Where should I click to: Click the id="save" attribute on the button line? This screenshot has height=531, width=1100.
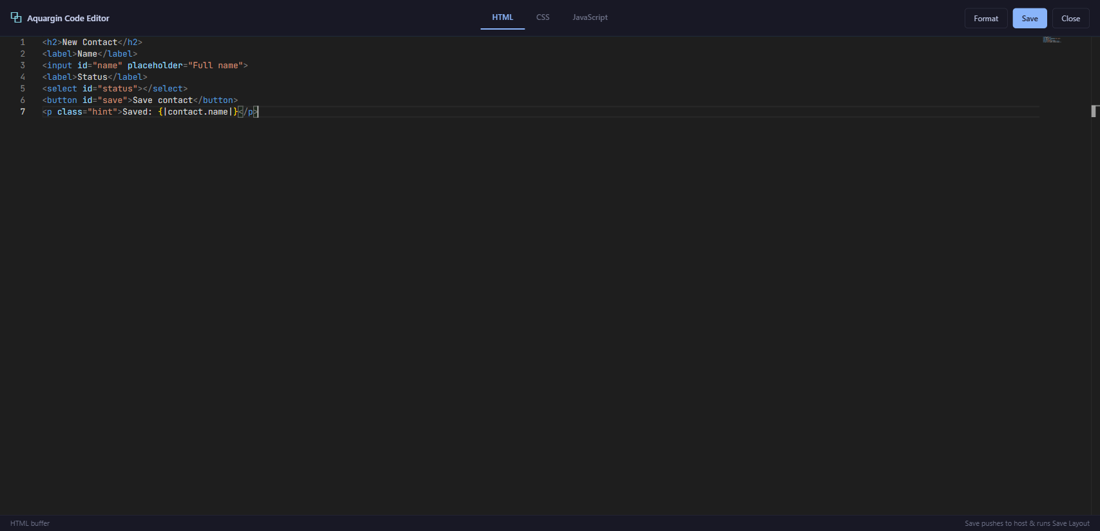point(105,100)
